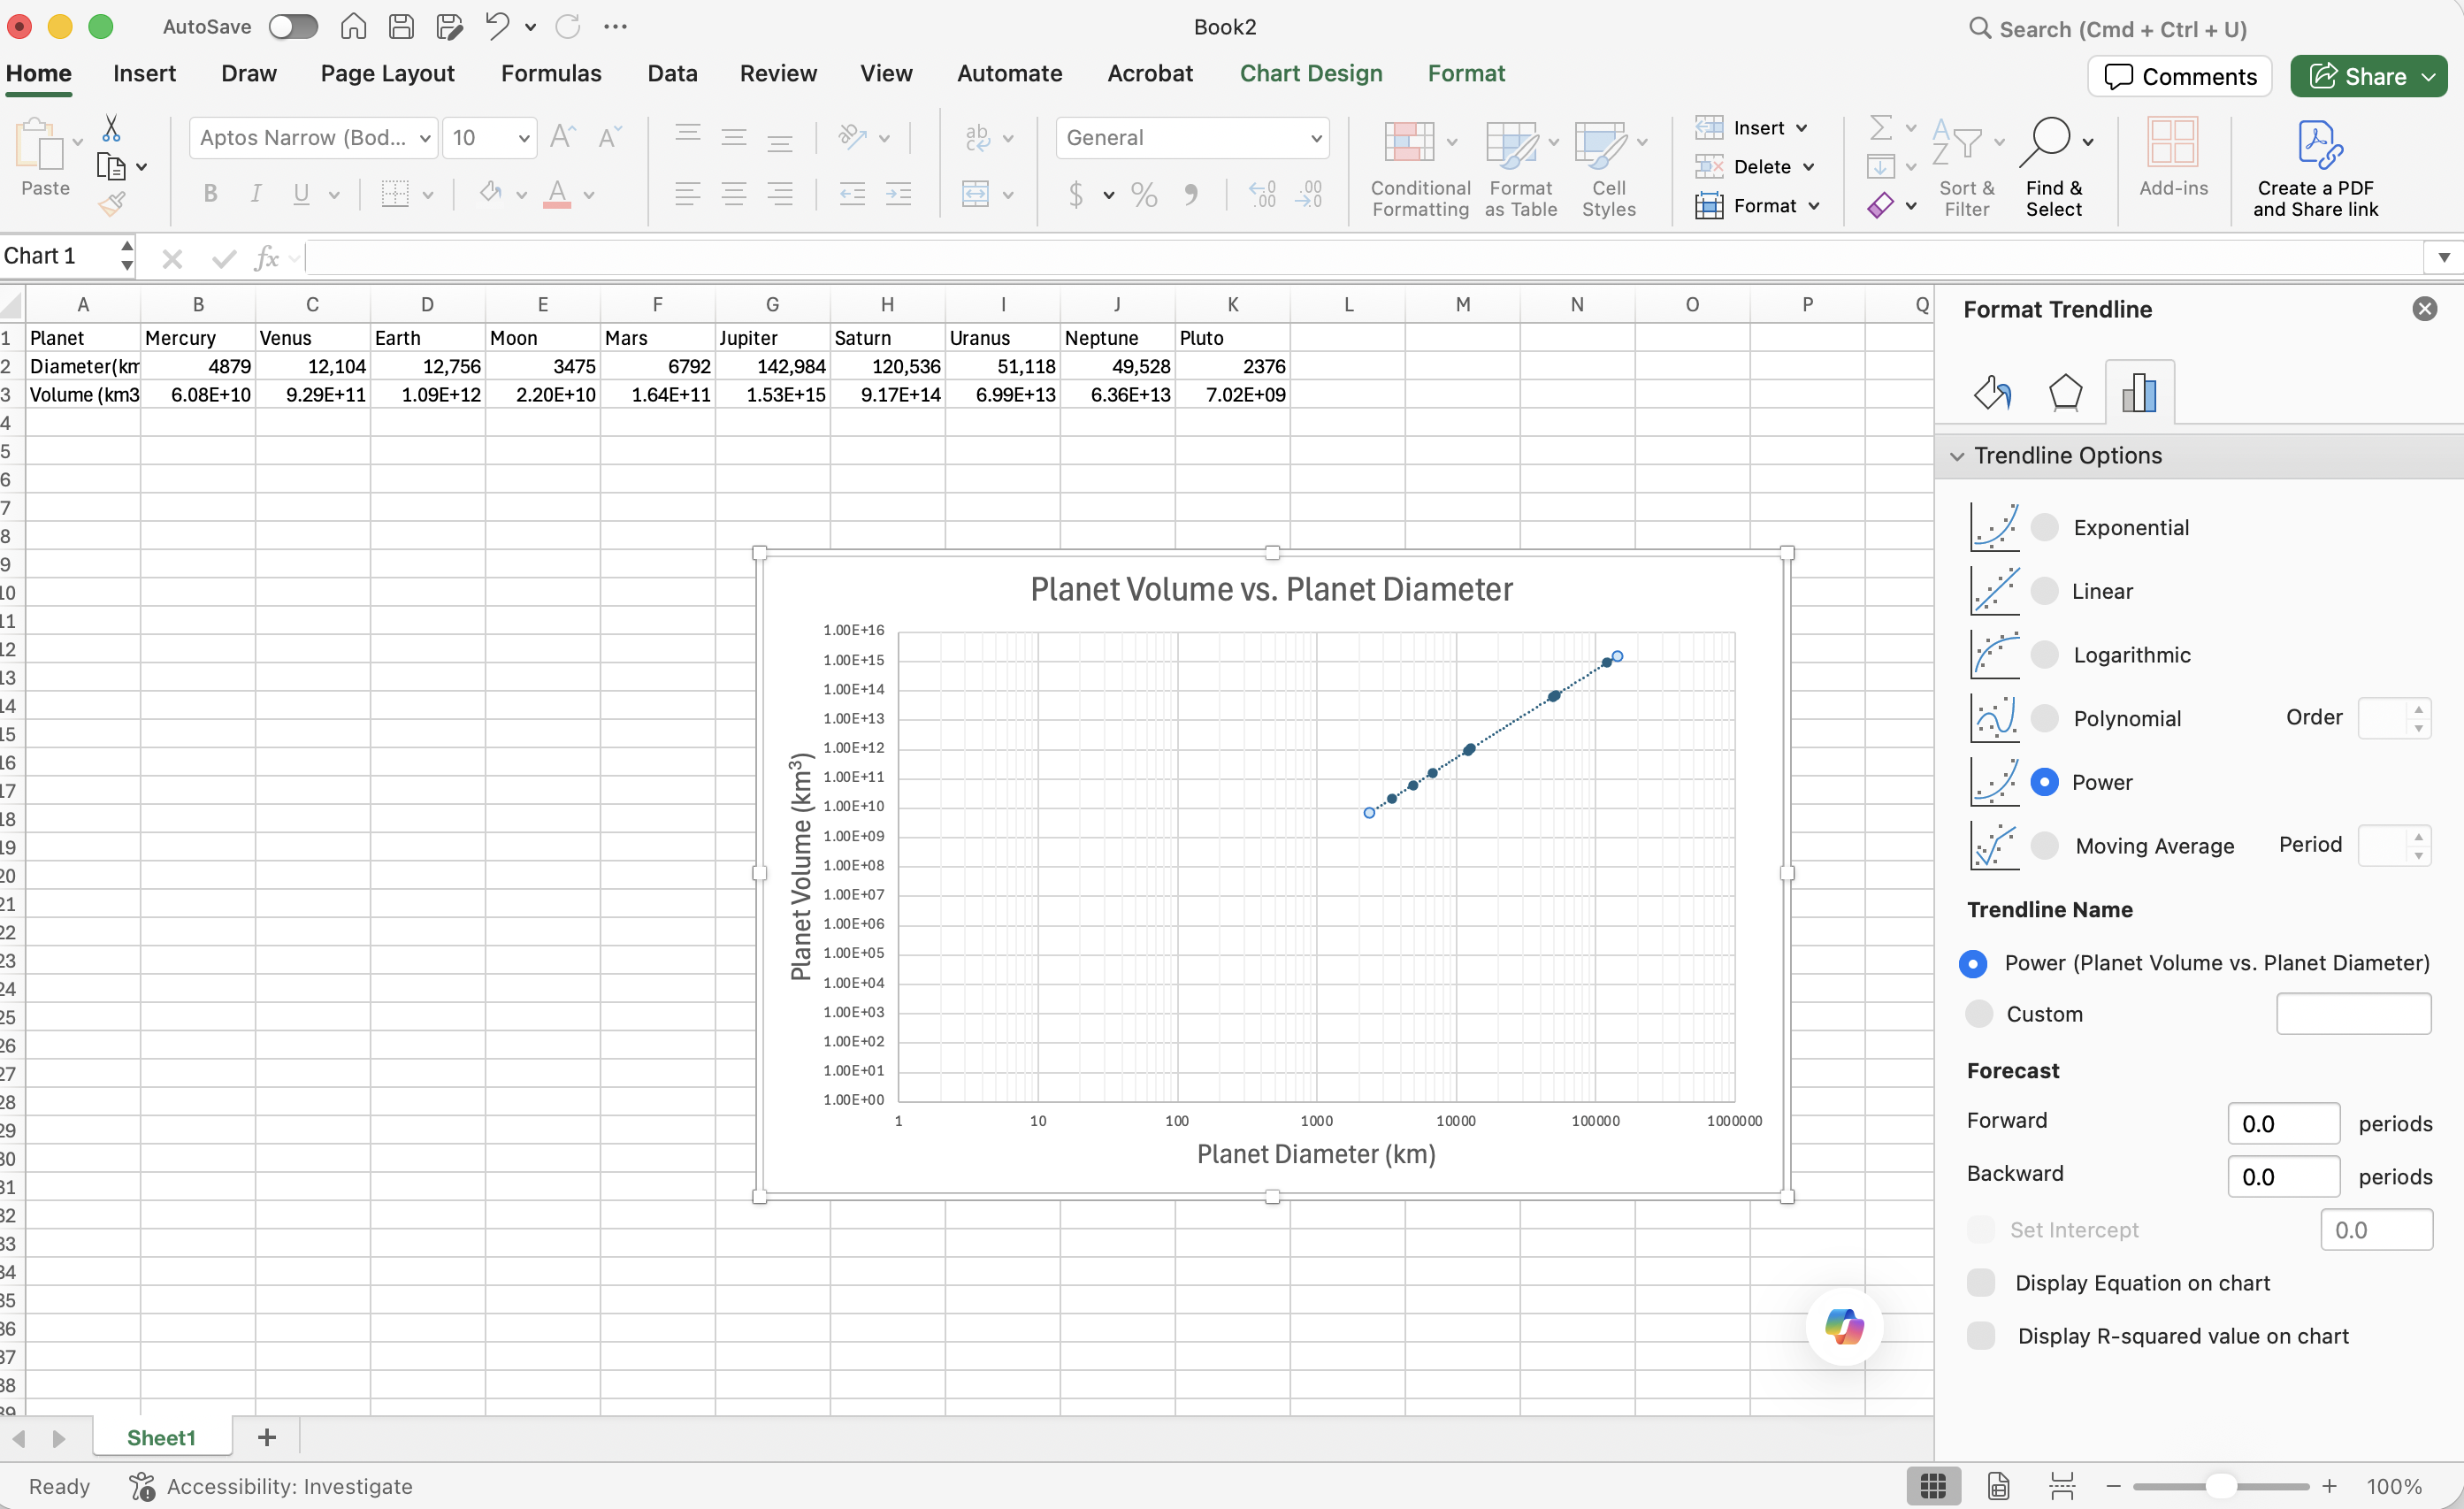The image size is (2464, 1509).
Task: Select the Exponential trendline option
Action: click(x=2045, y=527)
